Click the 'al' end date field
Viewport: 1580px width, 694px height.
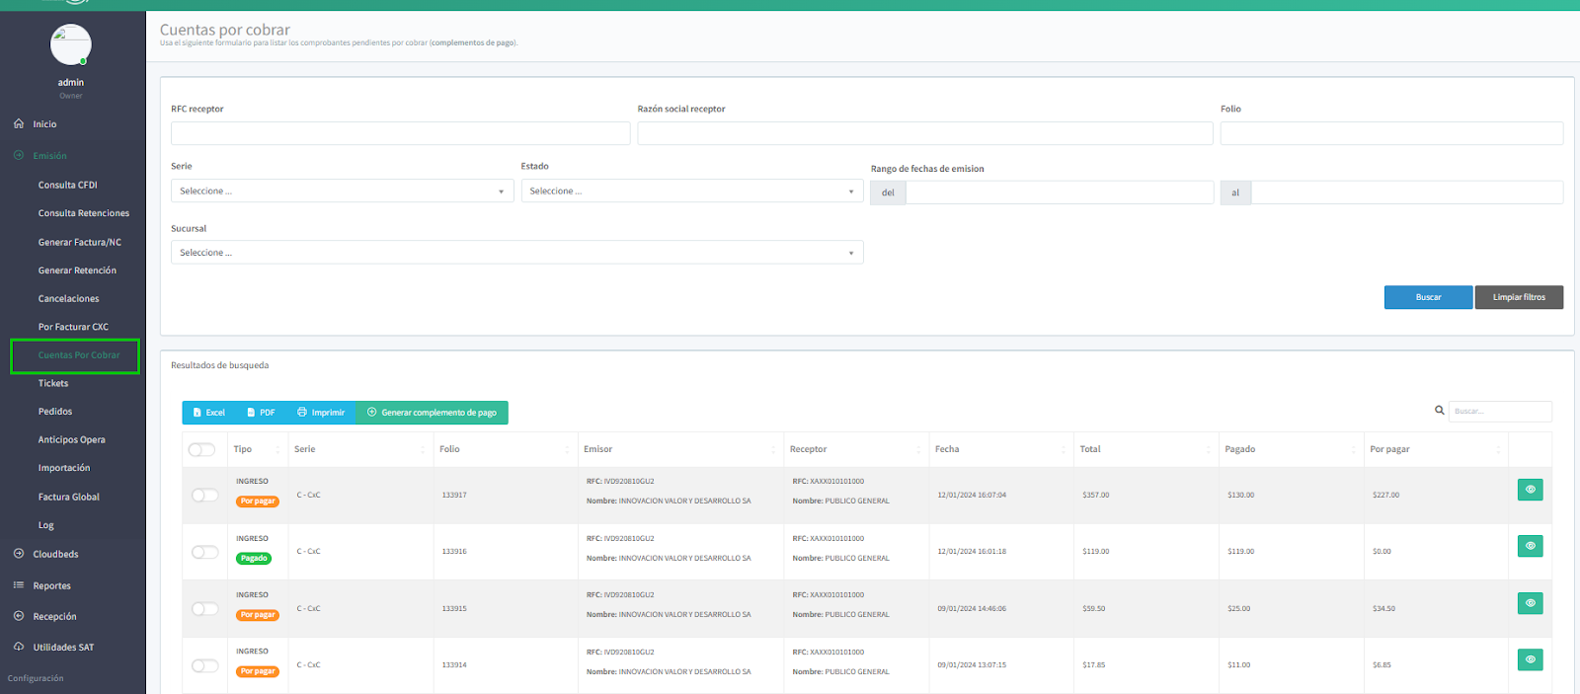pos(1407,193)
